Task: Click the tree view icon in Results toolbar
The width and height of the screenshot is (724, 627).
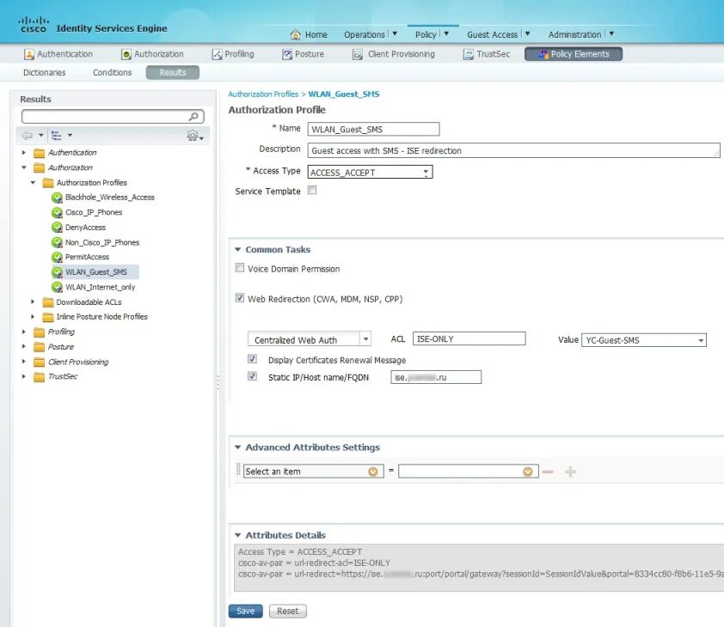Action: click(57, 135)
